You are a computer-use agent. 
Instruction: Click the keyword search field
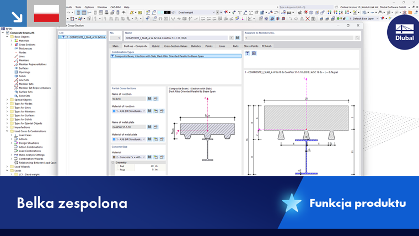pos(305,7)
